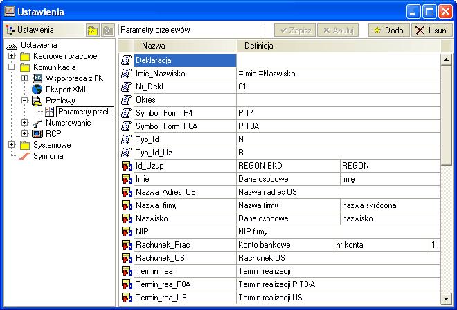Click the Ustawienia tree view icon in header

tap(10, 30)
